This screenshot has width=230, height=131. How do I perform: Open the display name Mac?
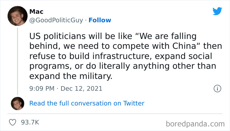pos(36,12)
